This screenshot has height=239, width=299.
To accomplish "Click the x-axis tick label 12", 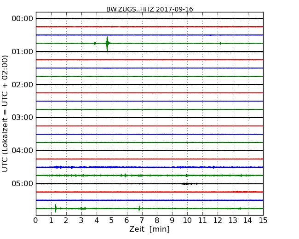I will click(218, 221).
